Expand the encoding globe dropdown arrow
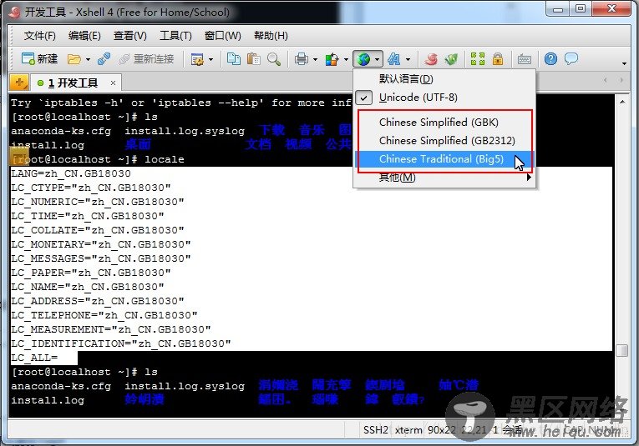 click(x=377, y=60)
